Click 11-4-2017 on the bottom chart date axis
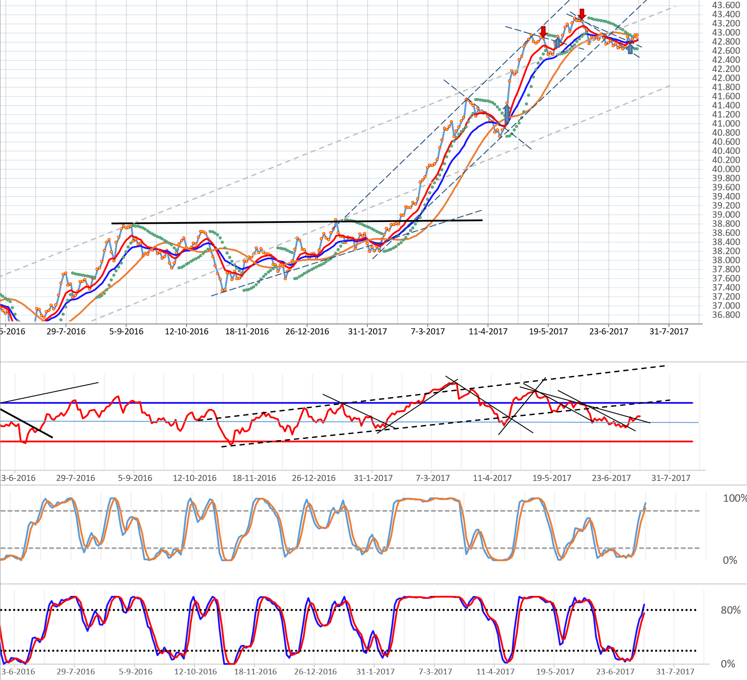 click(495, 672)
